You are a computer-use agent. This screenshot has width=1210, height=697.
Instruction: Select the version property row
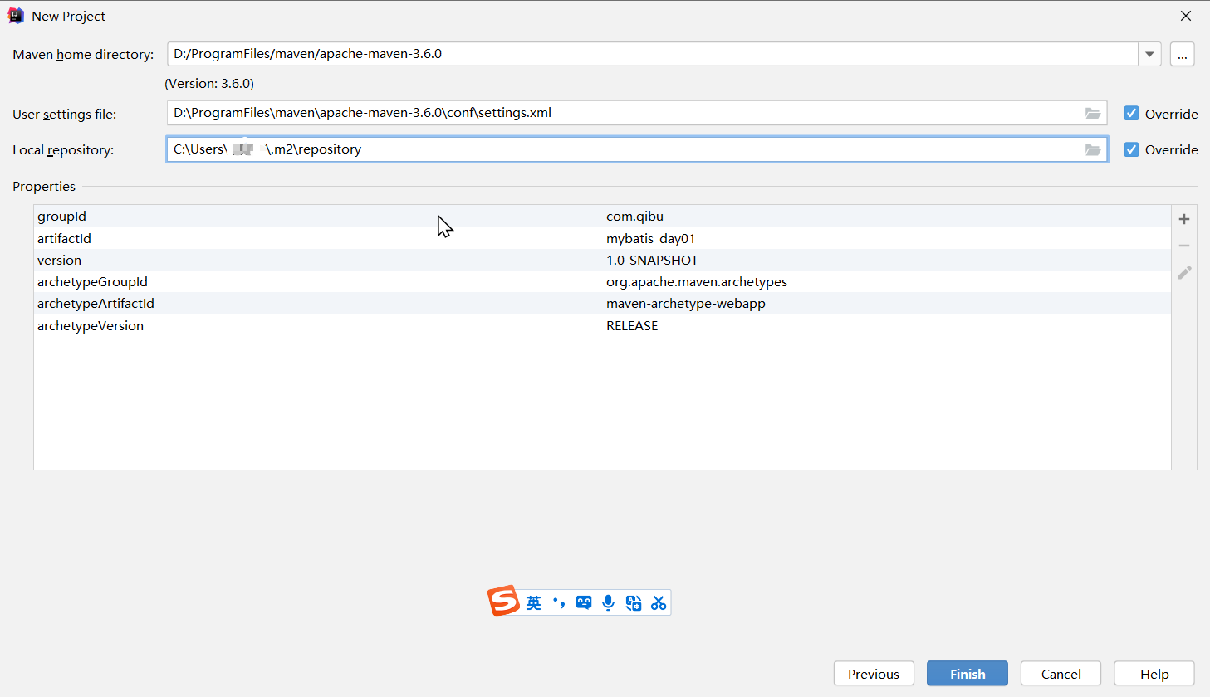(x=602, y=260)
